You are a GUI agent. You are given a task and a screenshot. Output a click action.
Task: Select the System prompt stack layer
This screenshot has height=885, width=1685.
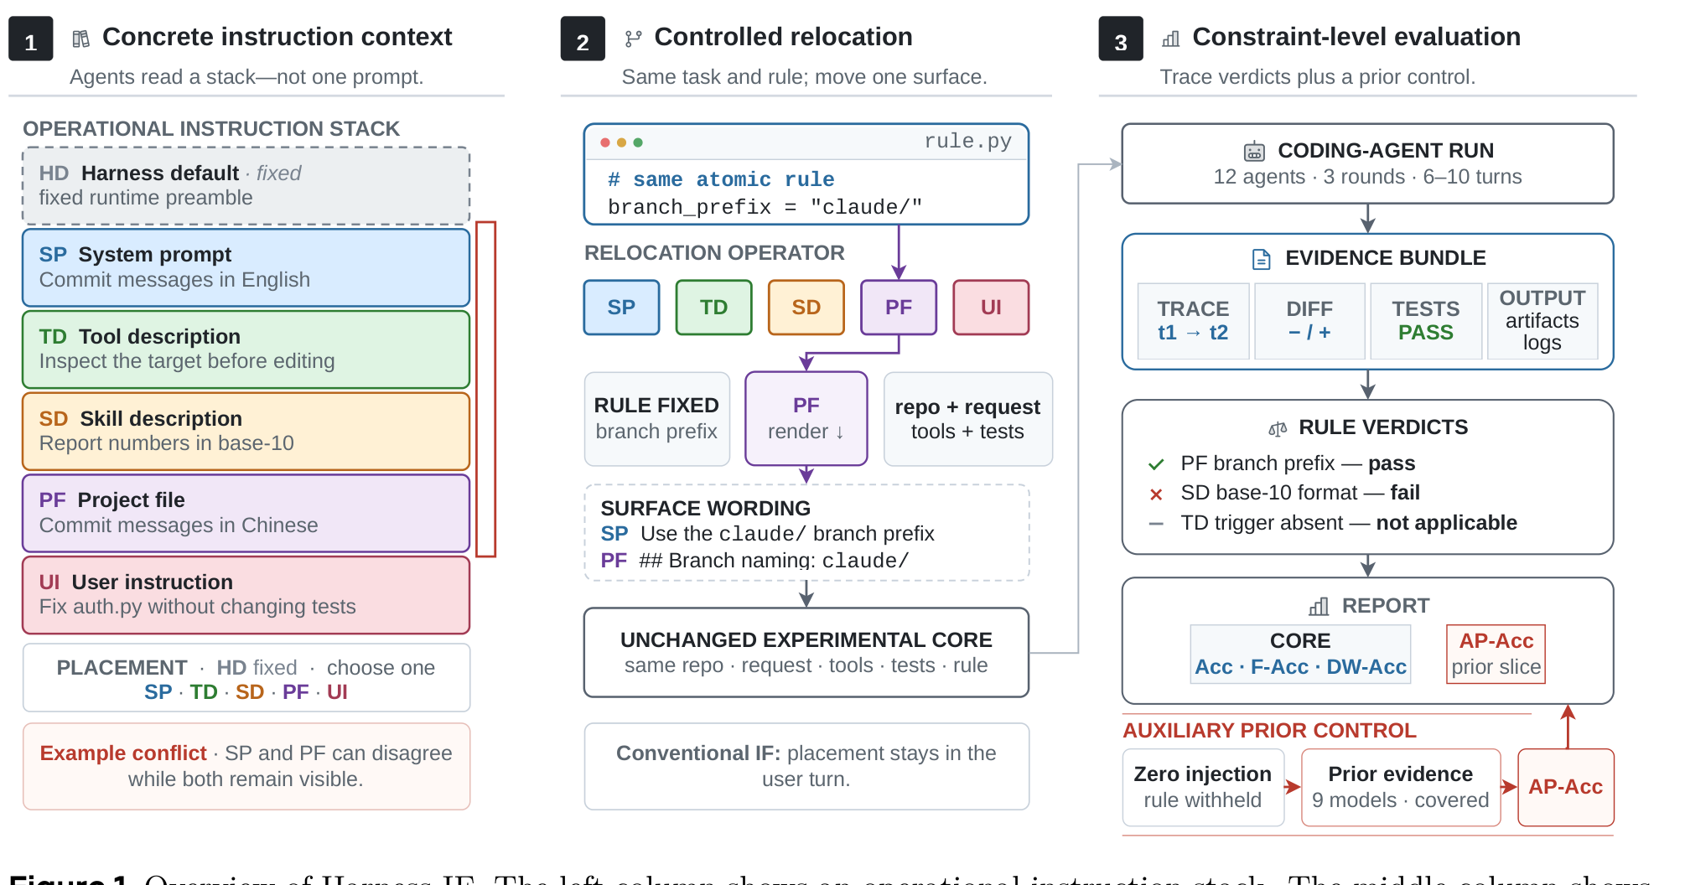(x=246, y=267)
